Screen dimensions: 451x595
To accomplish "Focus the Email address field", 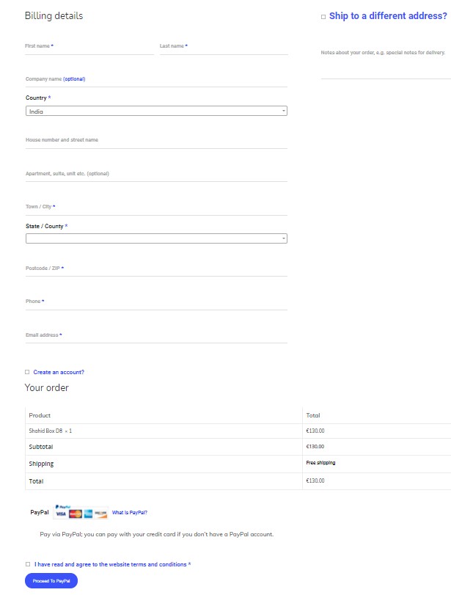I will pyautogui.click(x=156, y=335).
